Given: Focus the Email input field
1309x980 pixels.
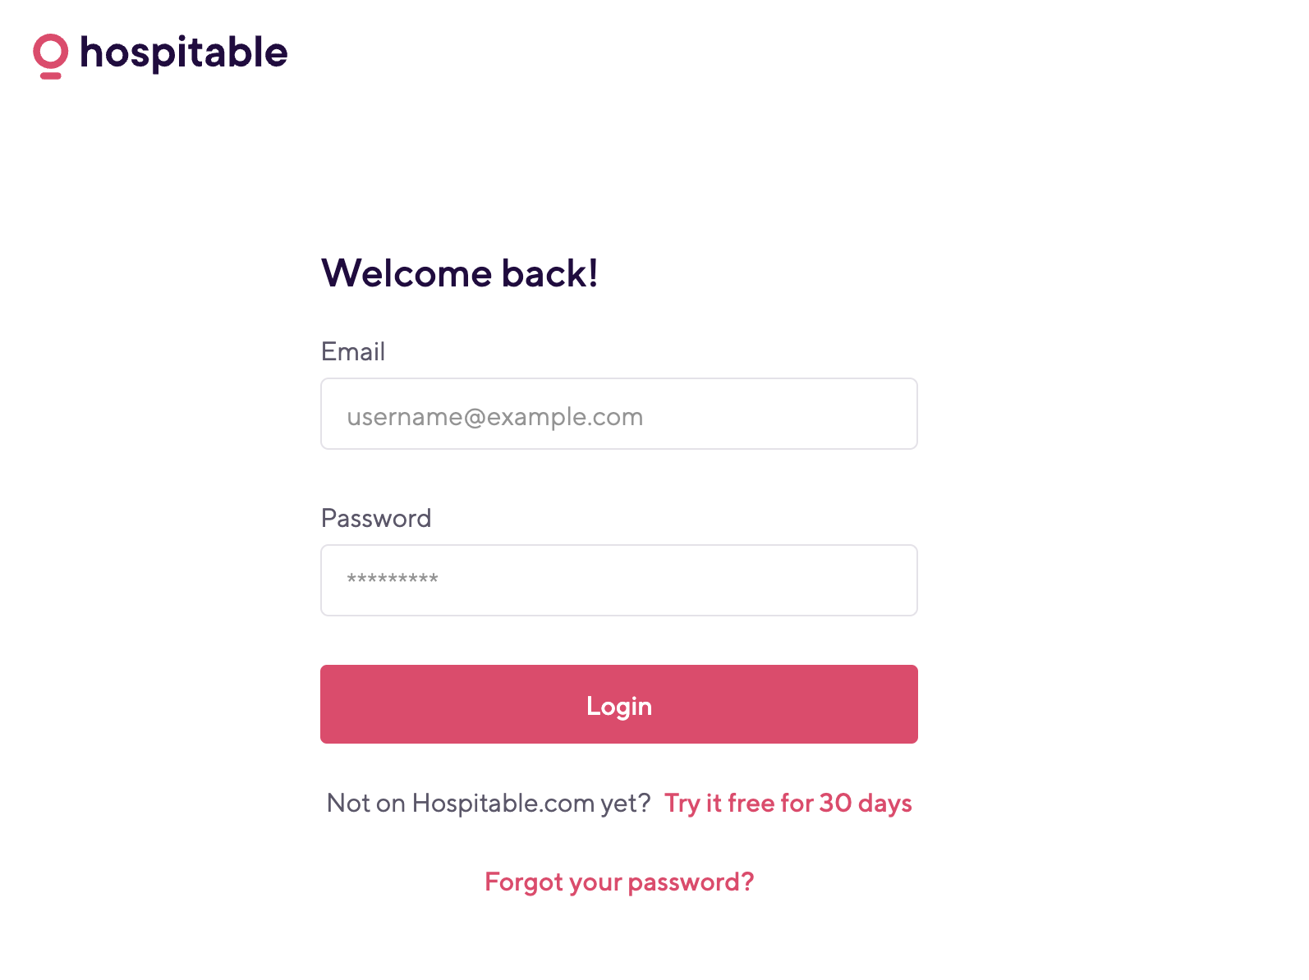Looking at the screenshot, I should click(x=619, y=414).
